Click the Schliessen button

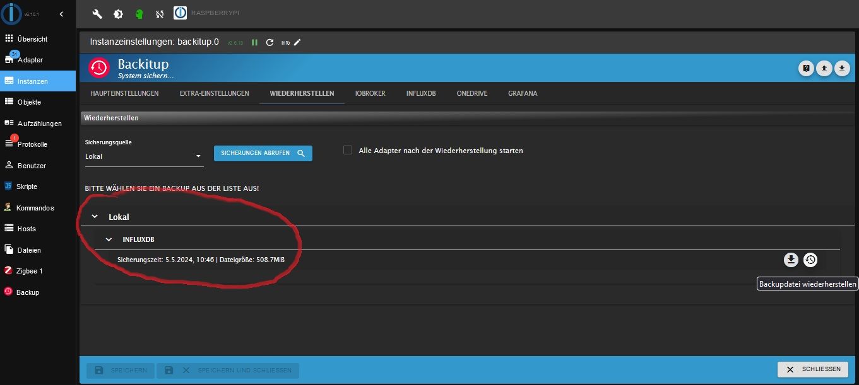coord(813,369)
